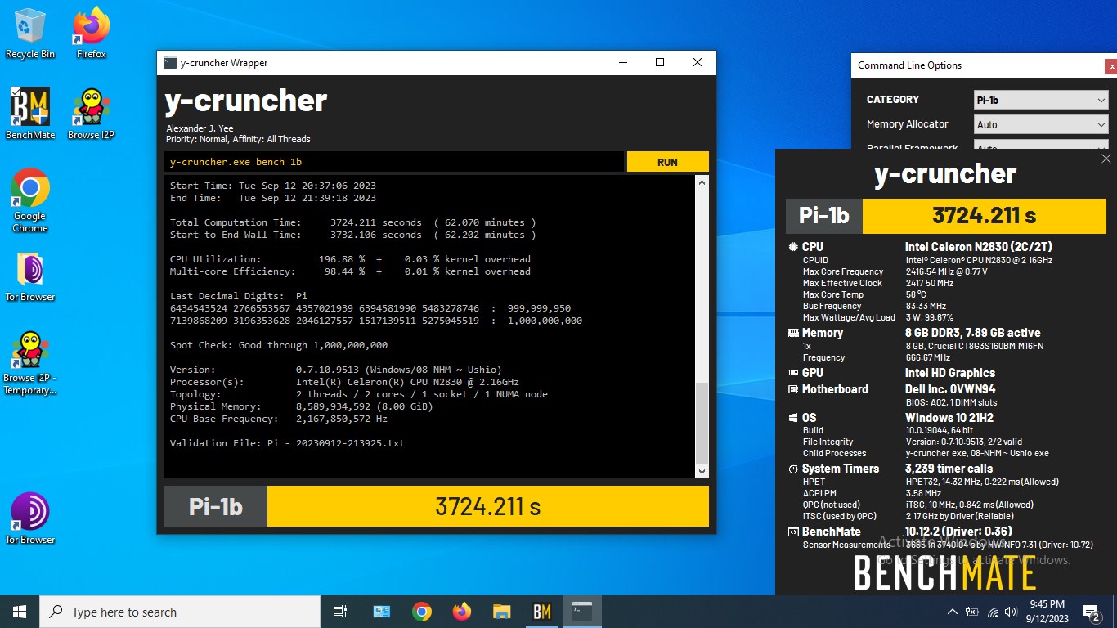The image size is (1117, 628).
Task: Click the Command Line Options window title
Action: (909, 65)
